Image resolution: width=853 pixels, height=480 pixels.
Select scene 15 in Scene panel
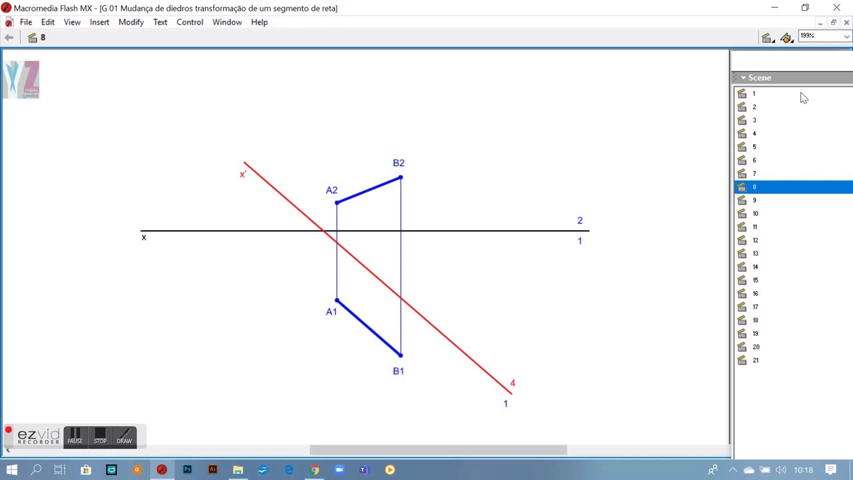tap(793, 281)
